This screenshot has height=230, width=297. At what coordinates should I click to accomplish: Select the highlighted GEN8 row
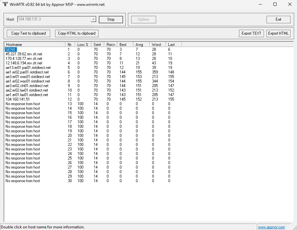point(11,49)
